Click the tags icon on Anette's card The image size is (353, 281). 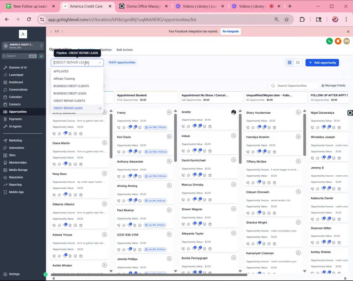(x=194, y=126)
